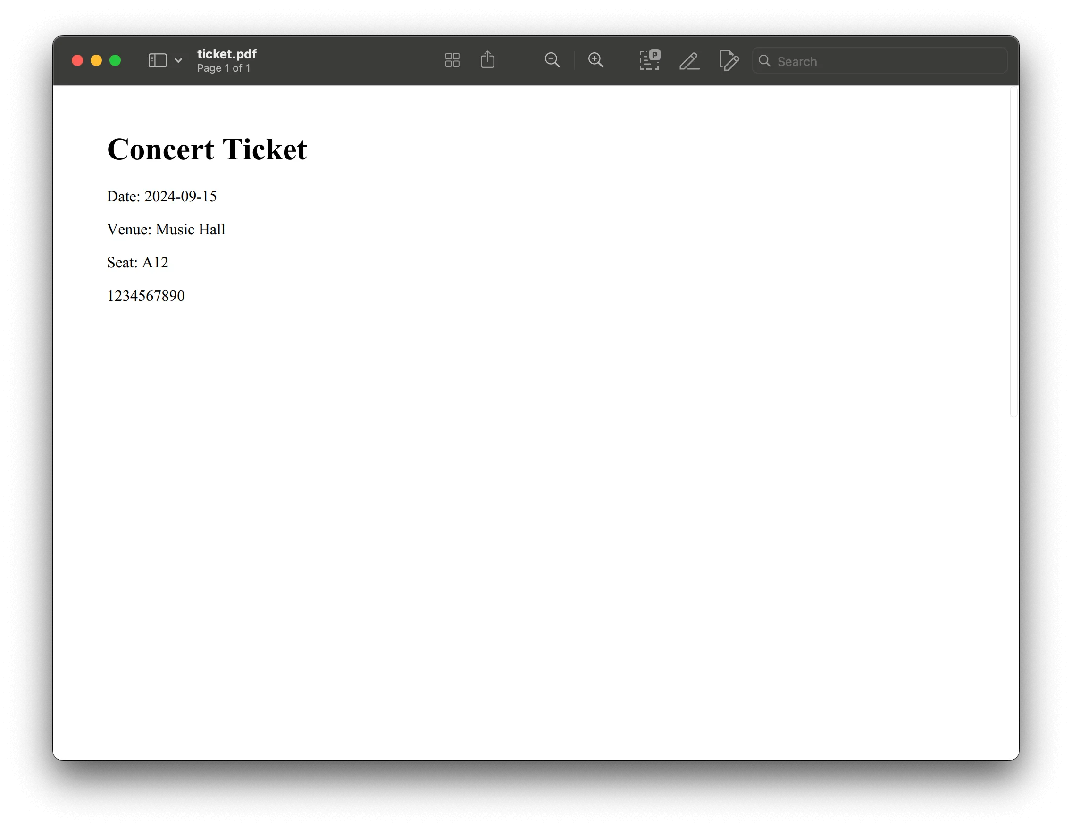Zoom in on the document
This screenshot has height=830, width=1072.
pyautogui.click(x=596, y=60)
